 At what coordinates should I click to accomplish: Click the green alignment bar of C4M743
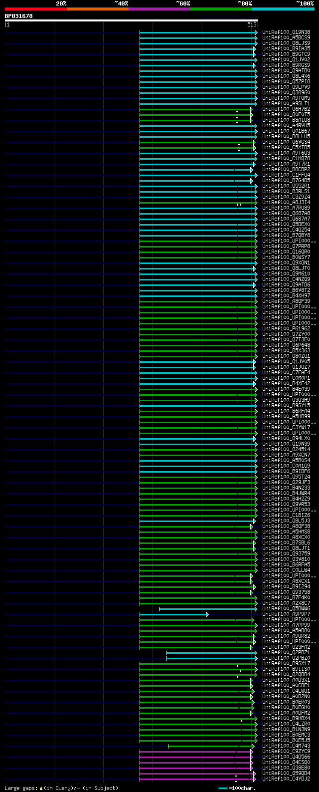[211, 746]
